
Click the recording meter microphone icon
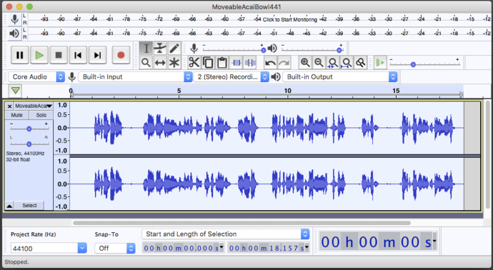pos(15,19)
